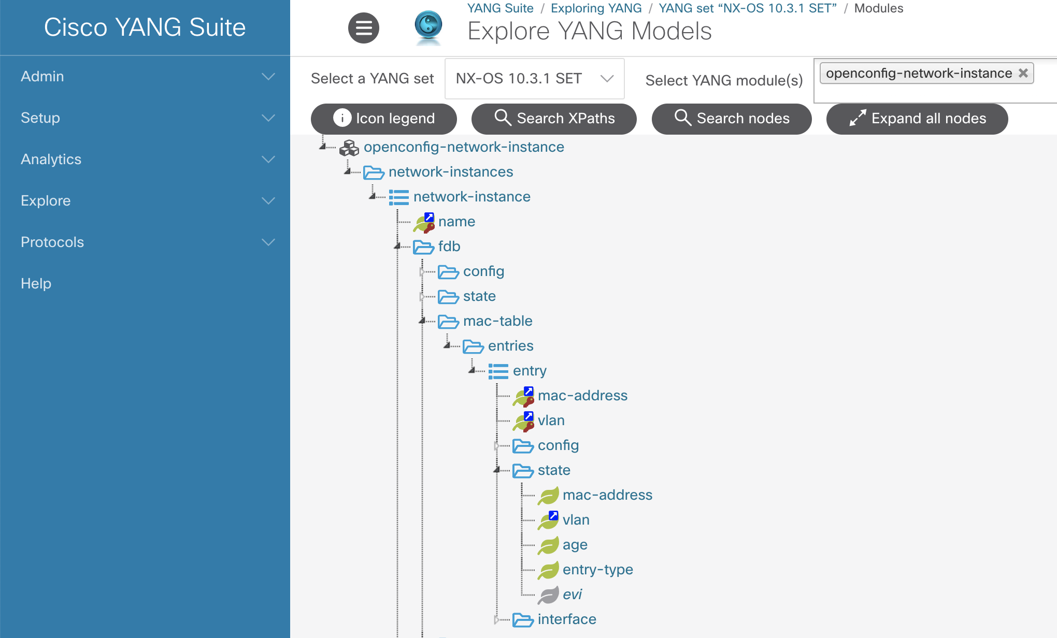The width and height of the screenshot is (1057, 638).
Task: Select the network-instances node label
Action: tap(451, 172)
